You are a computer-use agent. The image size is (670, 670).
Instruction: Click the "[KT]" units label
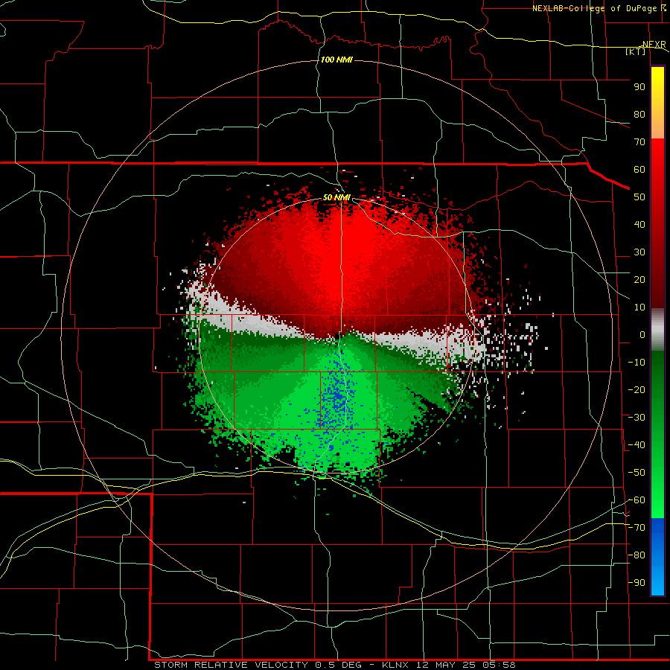click(x=636, y=51)
